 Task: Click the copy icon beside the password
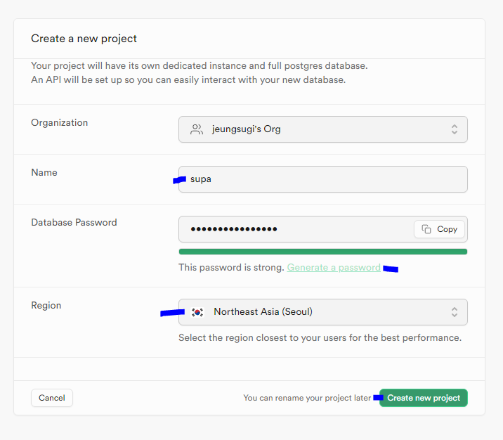(x=426, y=229)
